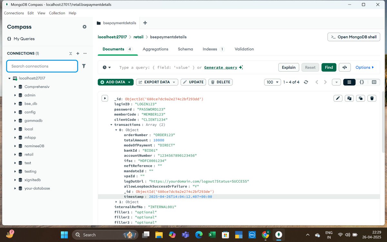
Task: Switch to table view of documents
Action: pos(374,82)
